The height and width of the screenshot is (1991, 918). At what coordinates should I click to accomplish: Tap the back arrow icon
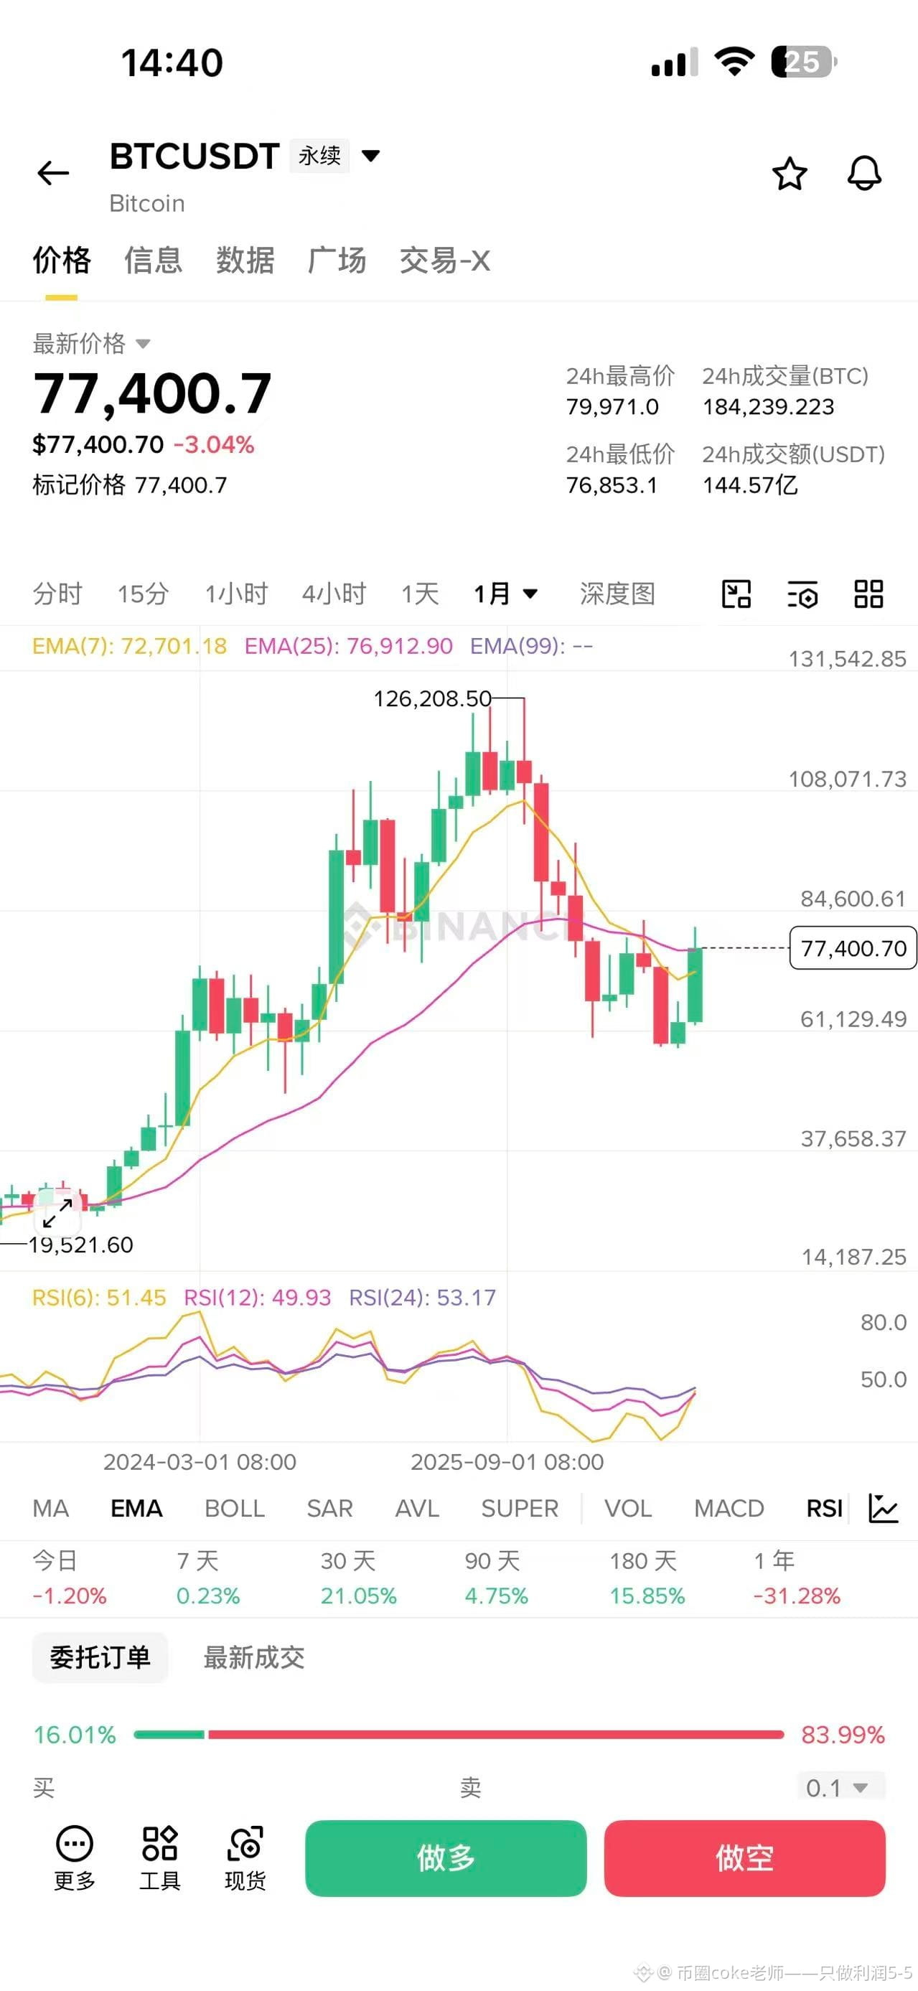[x=53, y=173]
